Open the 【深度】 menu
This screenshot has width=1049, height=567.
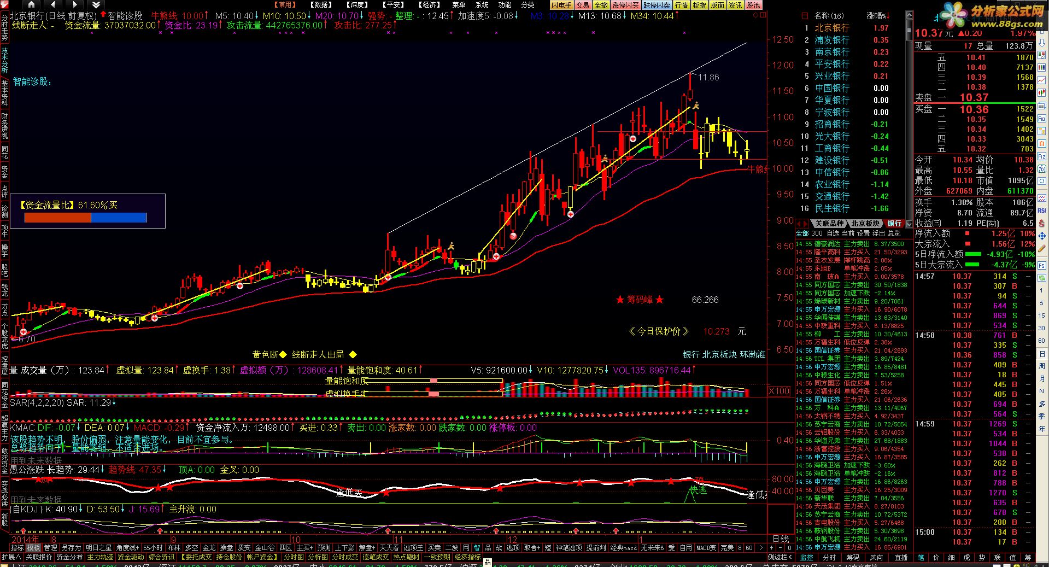tap(358, 5)
